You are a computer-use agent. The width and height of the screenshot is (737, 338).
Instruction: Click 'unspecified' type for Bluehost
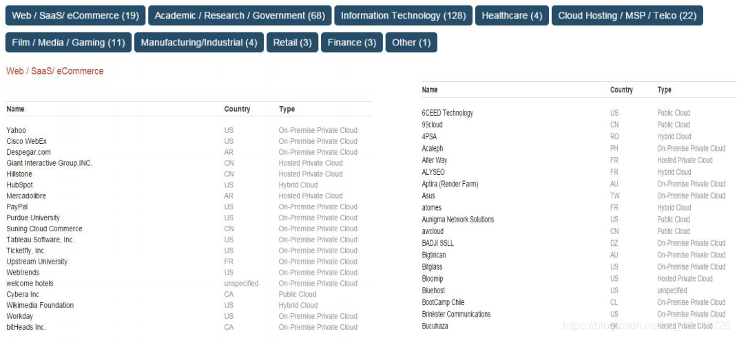pos(672,291)
